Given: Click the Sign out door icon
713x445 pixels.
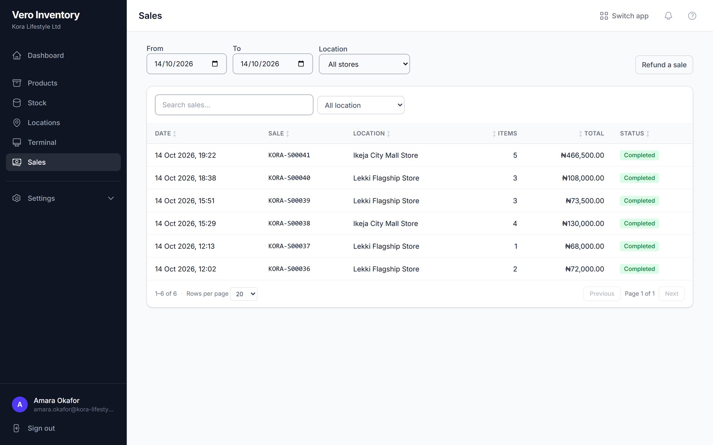Looking at the screenshot, I should coord(17,428).
